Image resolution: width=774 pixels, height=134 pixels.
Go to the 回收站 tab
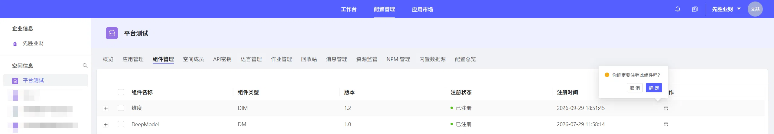[x=309, y=59]
